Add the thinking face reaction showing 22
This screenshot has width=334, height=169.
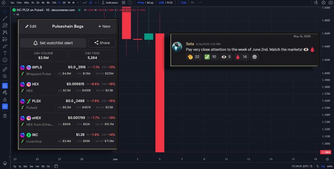[193, 57]
